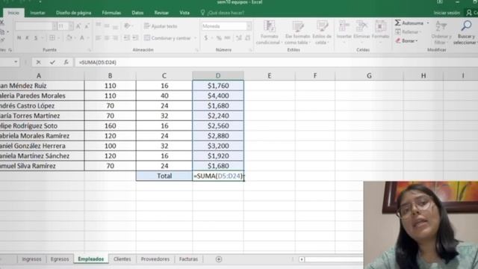
Task: Click the Eliminar celdas icon
Action: [x=361, y=26]
